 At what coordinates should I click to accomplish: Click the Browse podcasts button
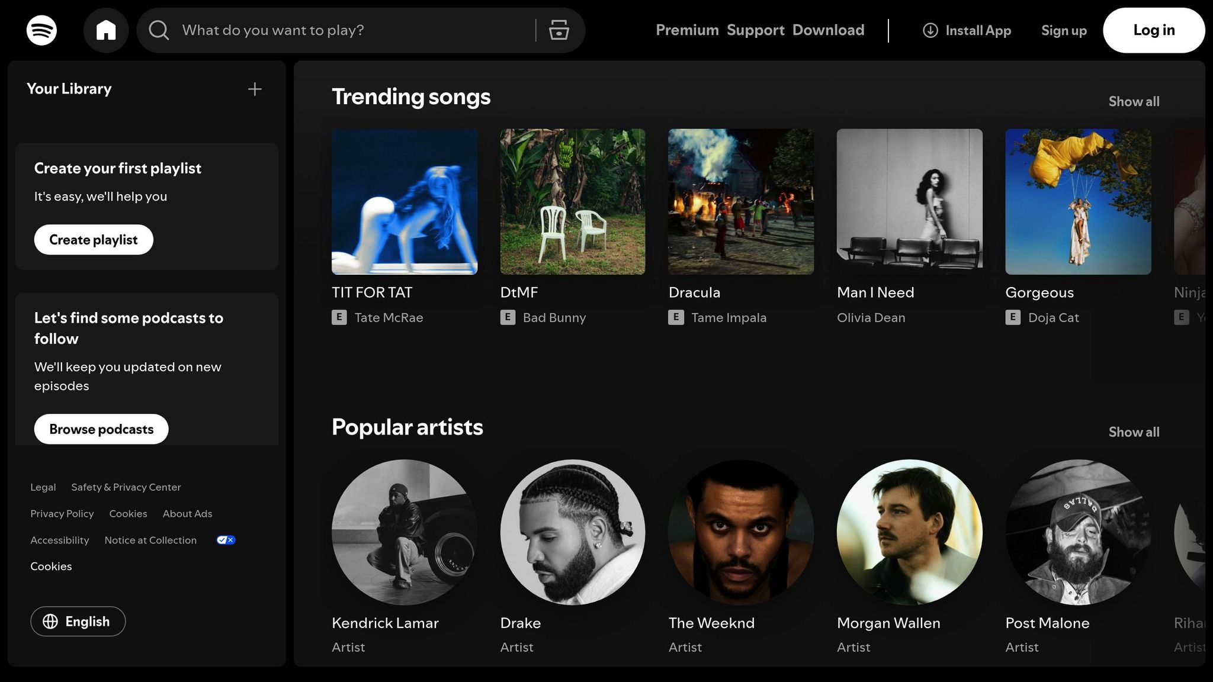(101, 429)
